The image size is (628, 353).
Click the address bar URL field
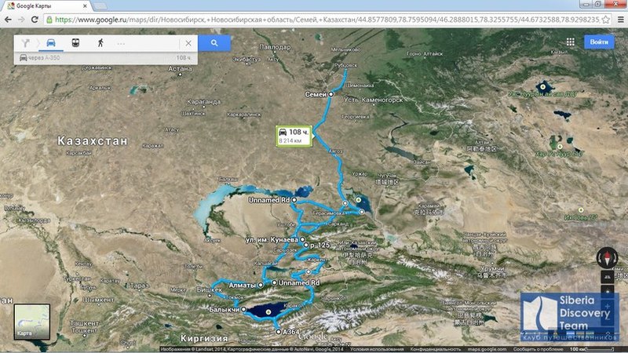pos(327,19)
